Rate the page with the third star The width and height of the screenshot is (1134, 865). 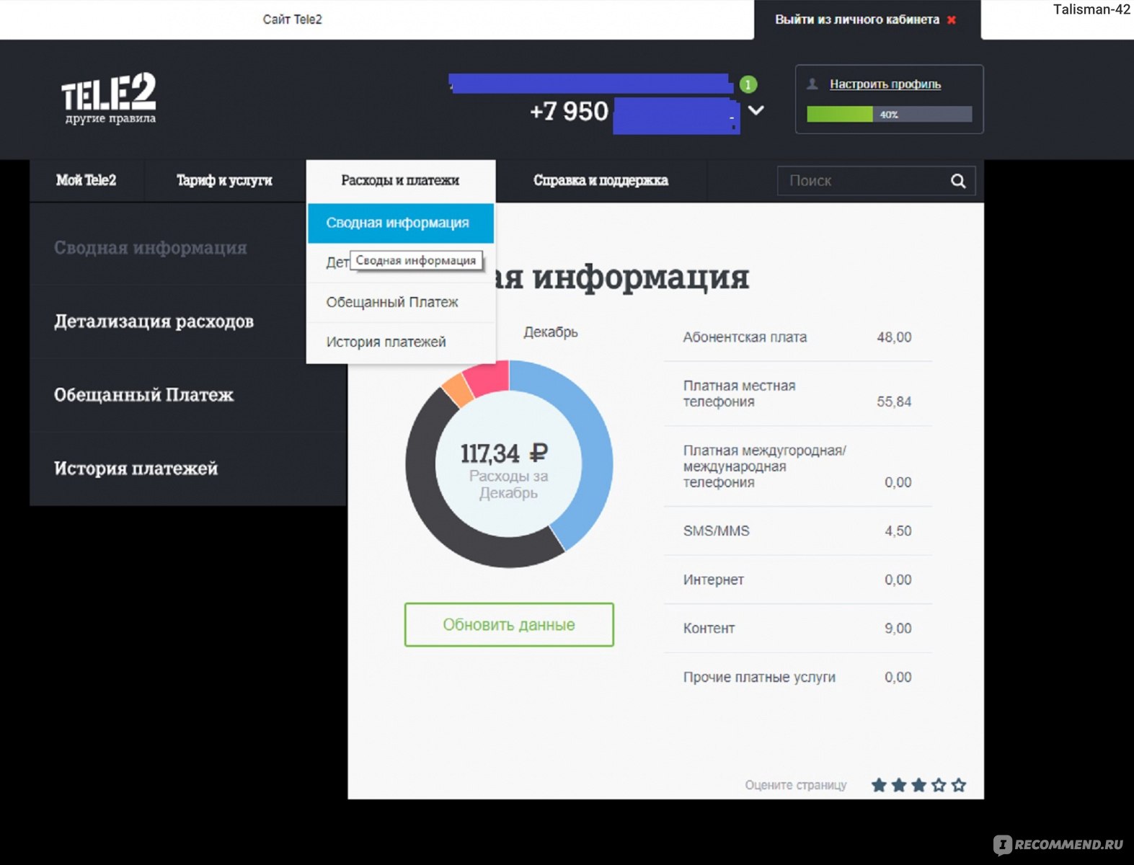pos(918,785)
